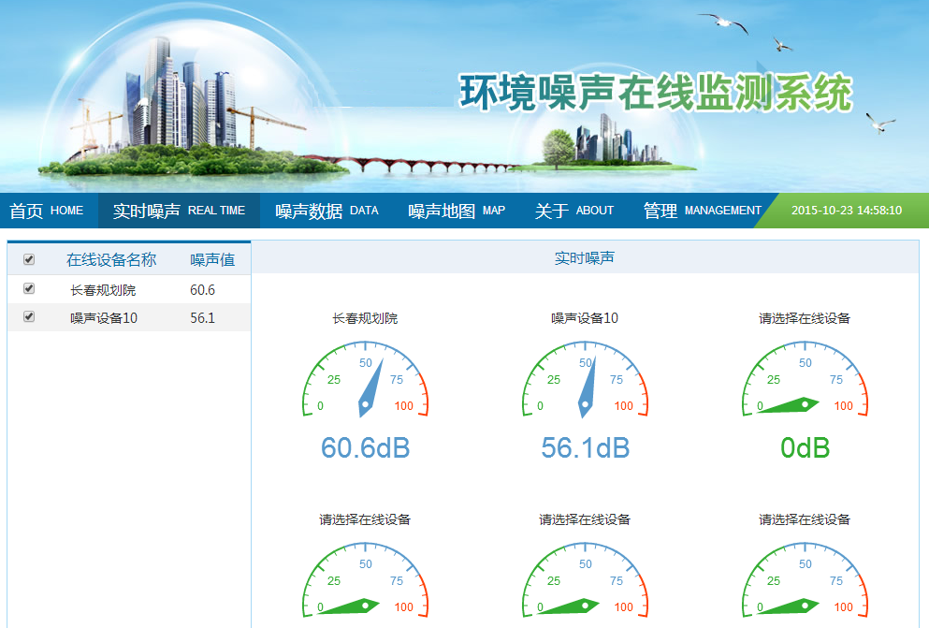
Task: Click the 噪声值 column header
Action: click(x=212, y=260)
